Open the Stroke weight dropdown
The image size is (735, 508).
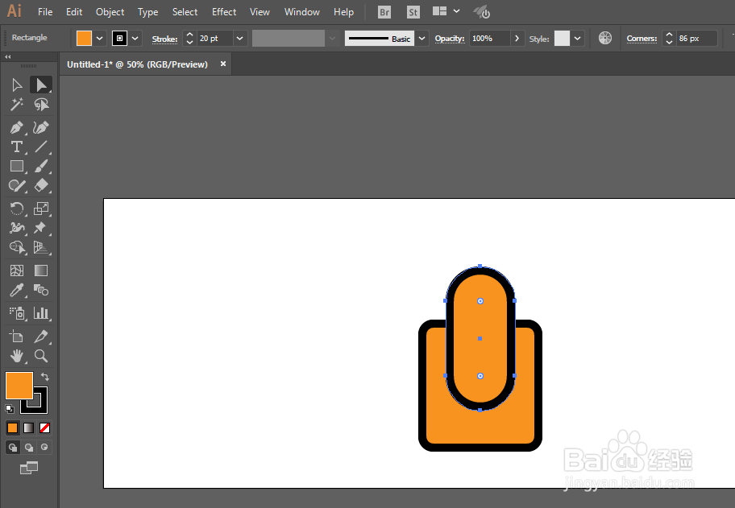239,38
